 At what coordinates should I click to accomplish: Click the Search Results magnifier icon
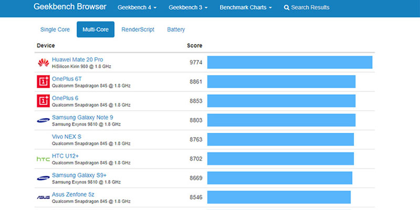(x=287, y=8)
